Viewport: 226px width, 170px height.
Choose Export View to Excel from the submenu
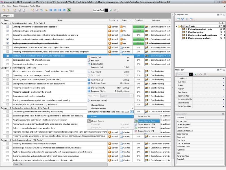click(x=147, y=121)
